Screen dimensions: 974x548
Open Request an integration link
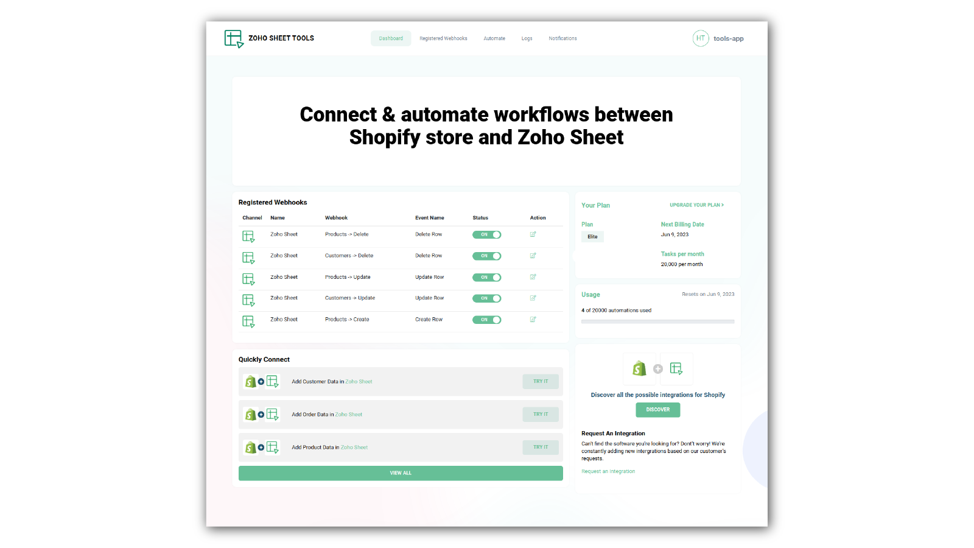[x=608, y=471]
